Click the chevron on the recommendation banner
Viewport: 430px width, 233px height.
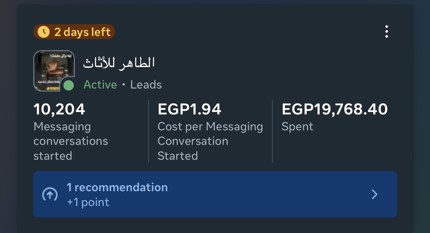(374, 194)
